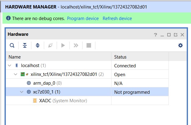Collapse the localhost tree node

click(x=10, y=66)
